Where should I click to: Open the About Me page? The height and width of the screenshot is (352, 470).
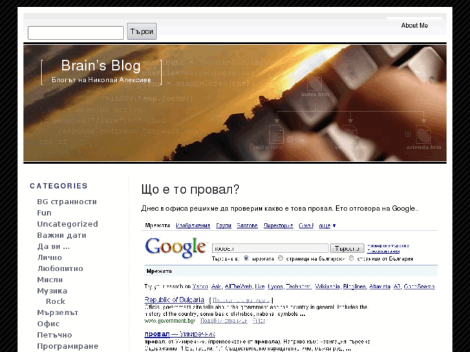click(414, 25)
